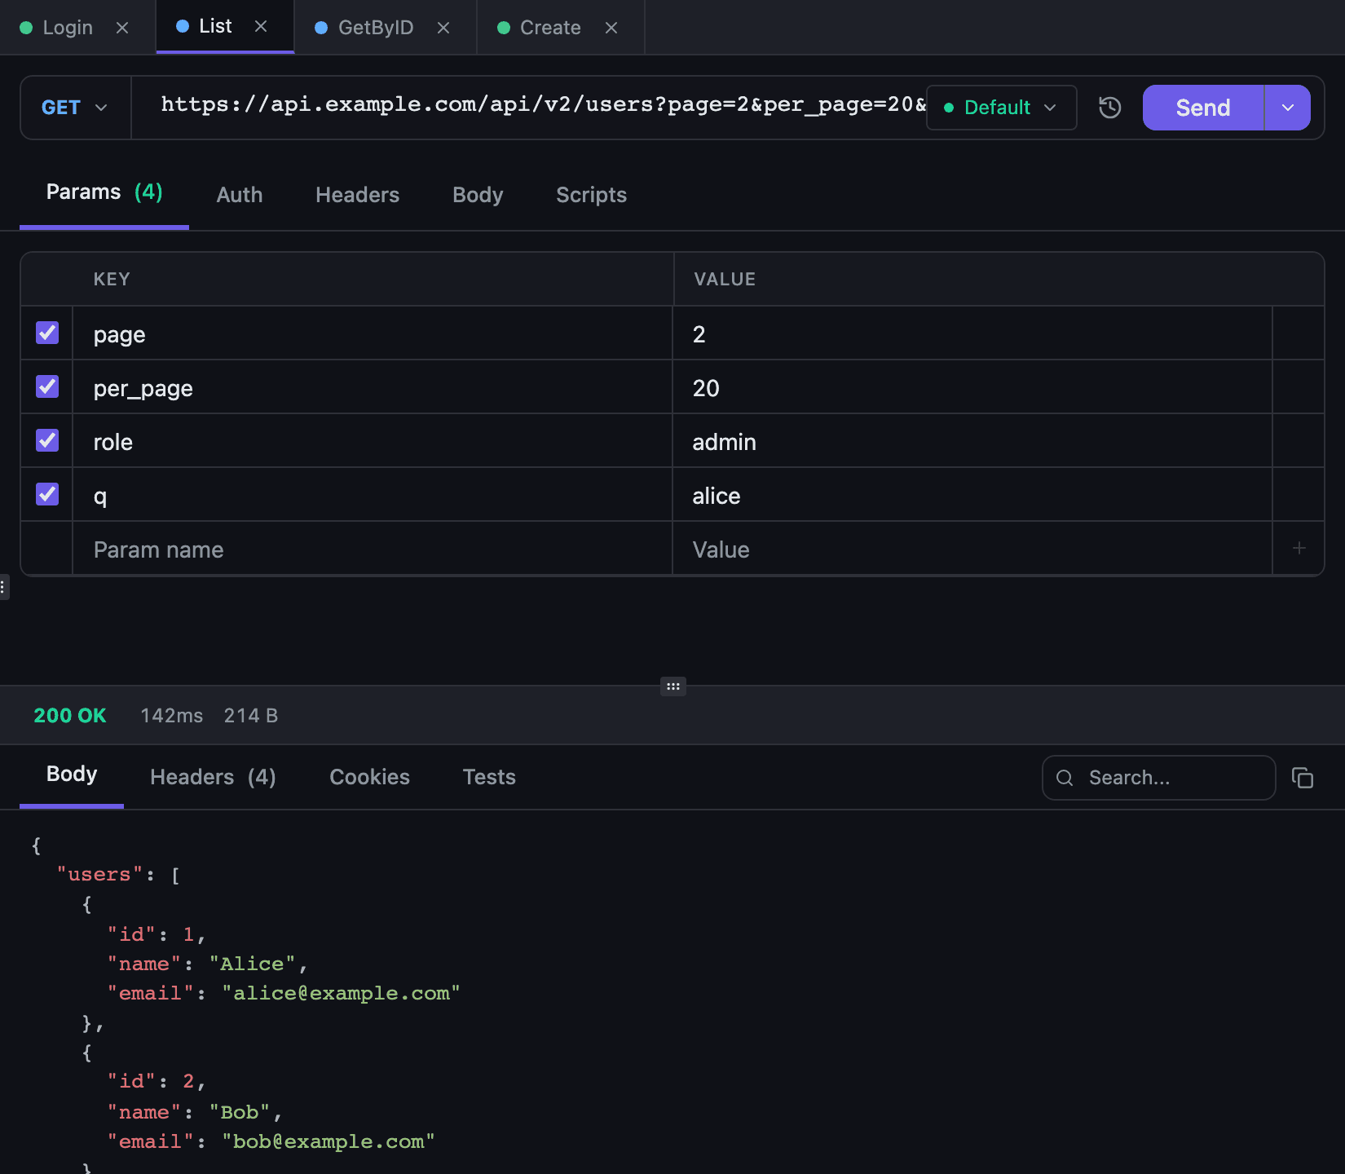
Task: Click the role key cell
Action: [x=373, y=441]
